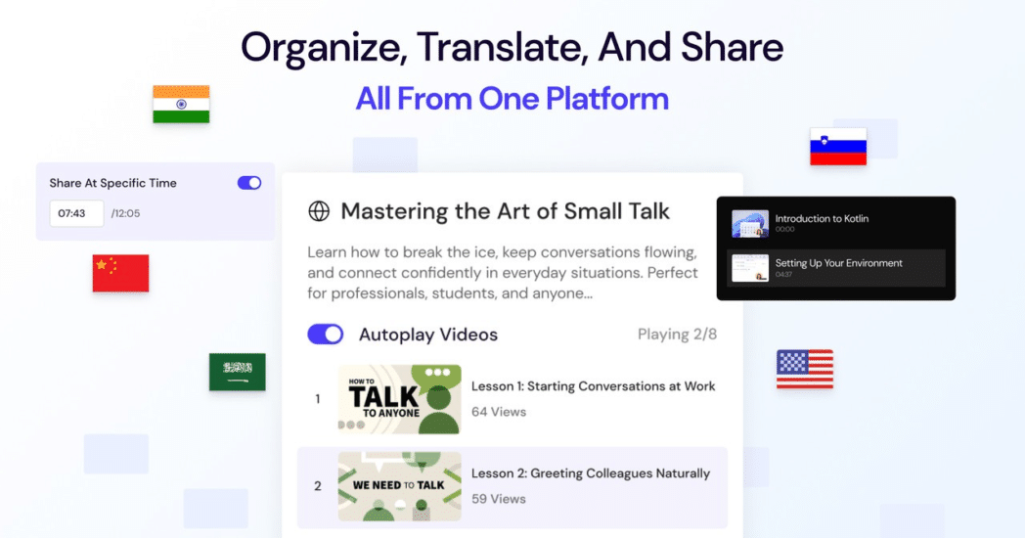
Task: Click the globe icon beside the playlist title
Action: point(319,211)
